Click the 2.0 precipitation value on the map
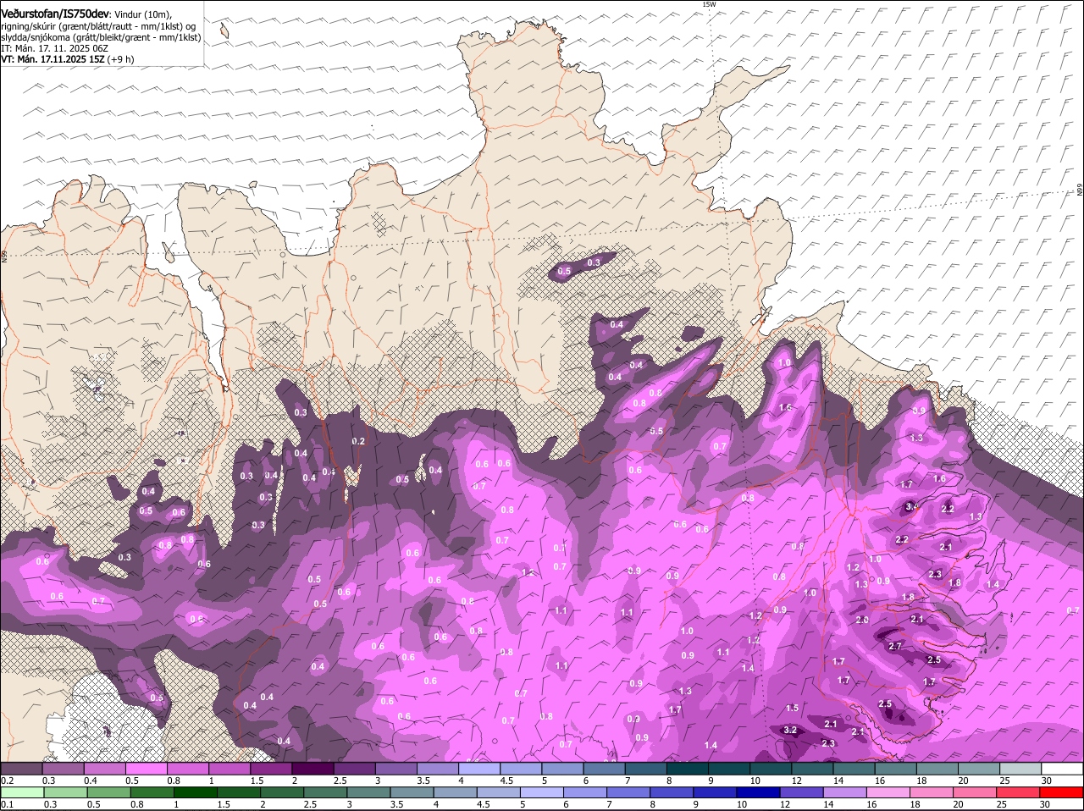1084x811 pixels. [x=862, y=620]
